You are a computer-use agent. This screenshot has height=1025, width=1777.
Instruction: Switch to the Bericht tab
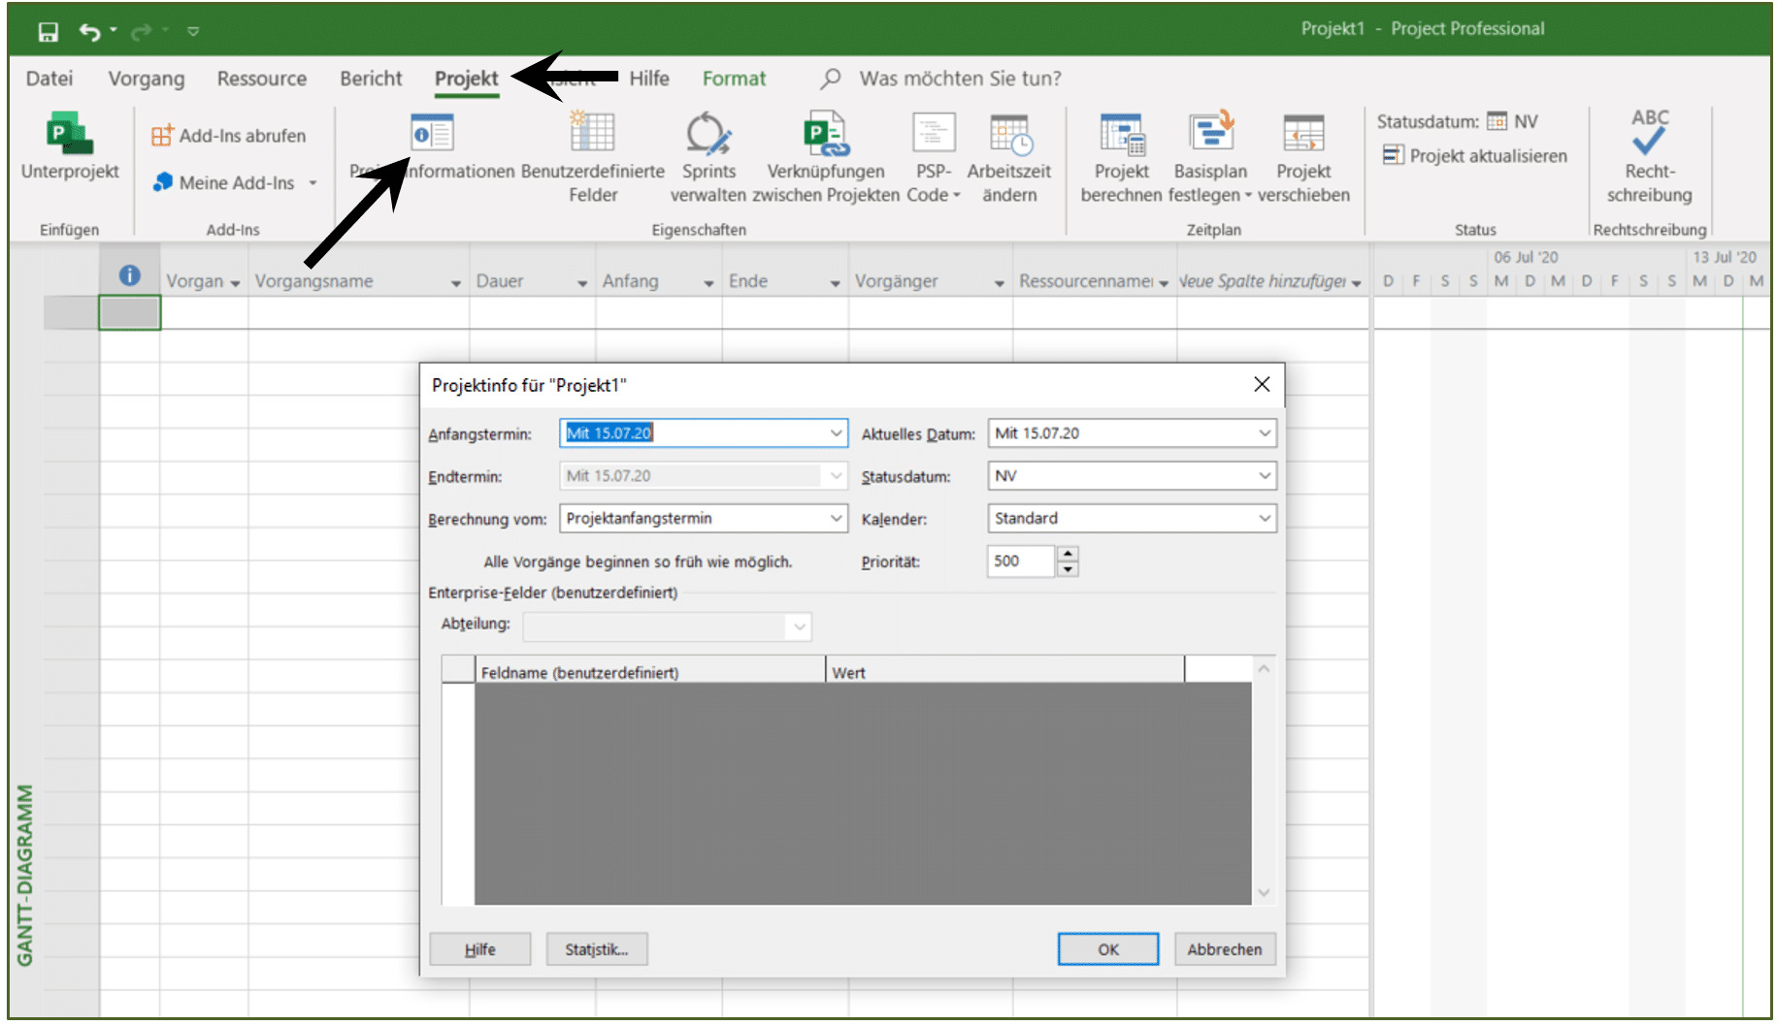(x=371, y=79)
